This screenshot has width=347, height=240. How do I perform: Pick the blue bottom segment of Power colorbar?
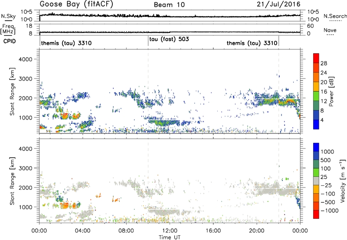tap(316, 124)
